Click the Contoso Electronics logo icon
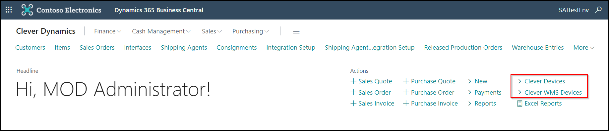This screenshot has width=609, height=131. pos(27,10)
